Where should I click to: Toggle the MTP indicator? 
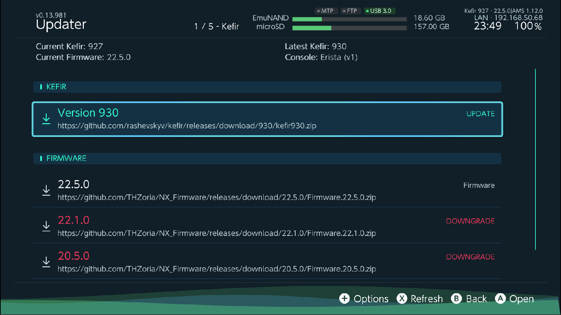click(x=326, y=10)
